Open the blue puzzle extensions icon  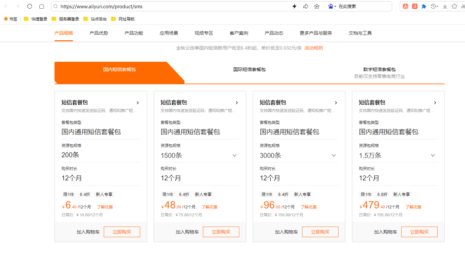click(x=424, y=6)
